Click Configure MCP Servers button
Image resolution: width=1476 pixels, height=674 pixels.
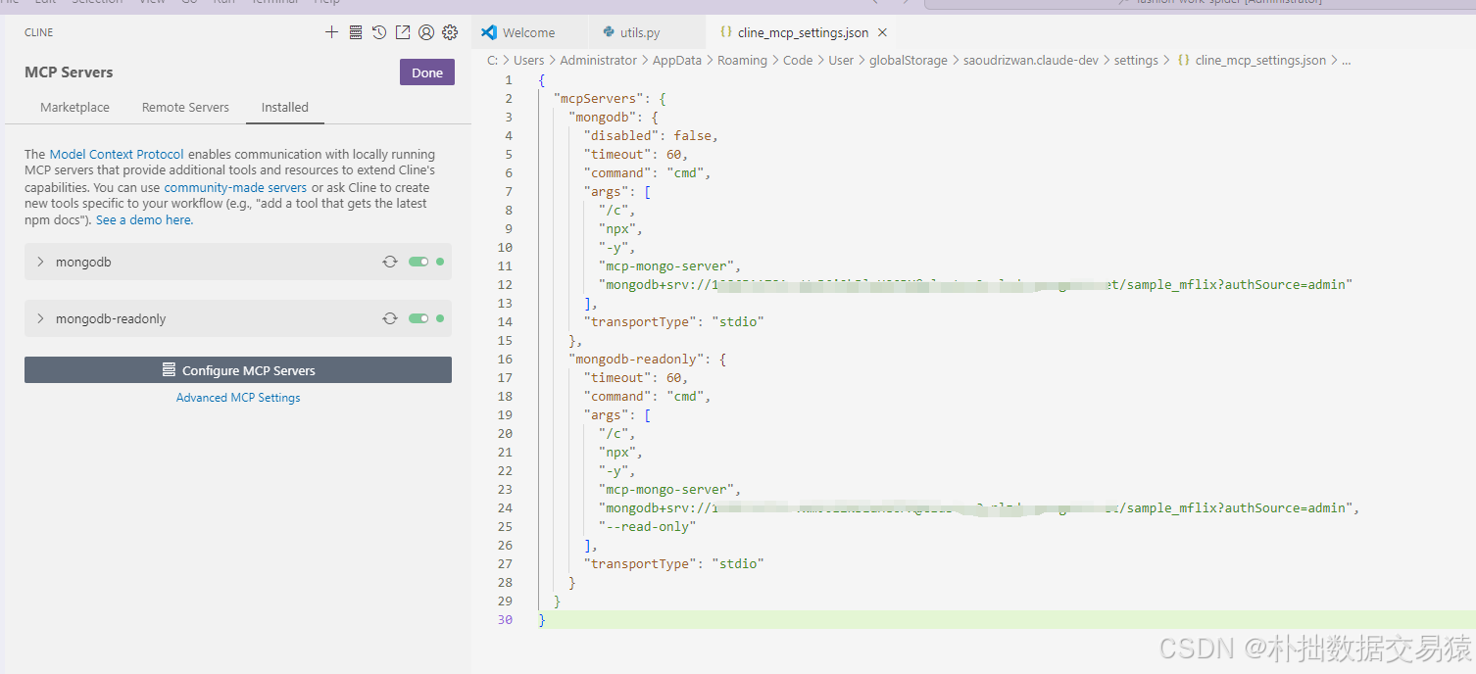tap(238, 370)
